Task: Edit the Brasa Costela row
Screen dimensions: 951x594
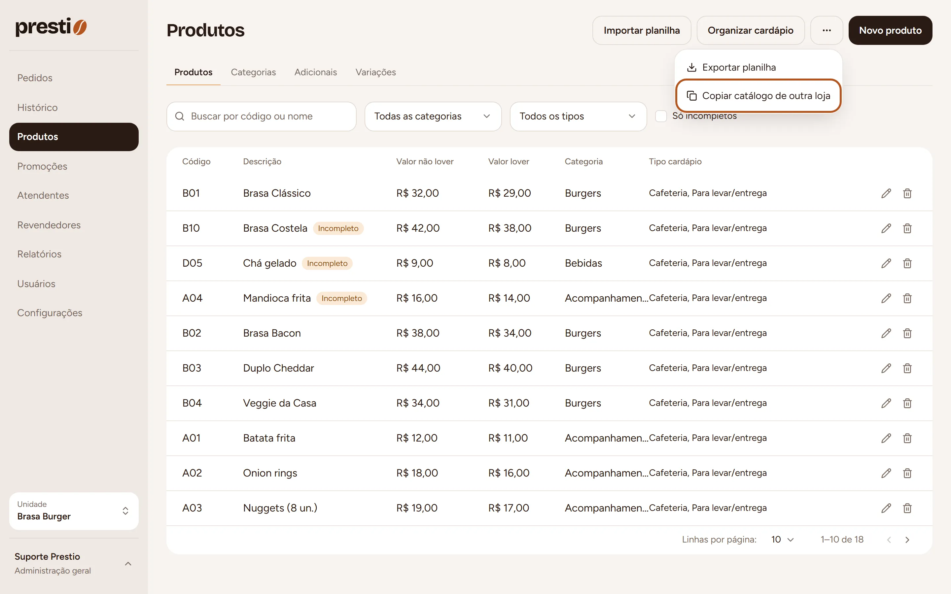Action: click(x=886, y=228)
